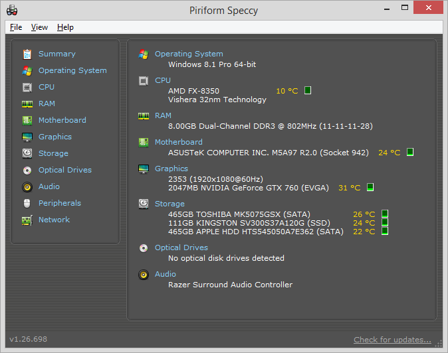Click the AMD FX-8350 text
The height and width of the screenshot is (353, 448).
[193, 91]
